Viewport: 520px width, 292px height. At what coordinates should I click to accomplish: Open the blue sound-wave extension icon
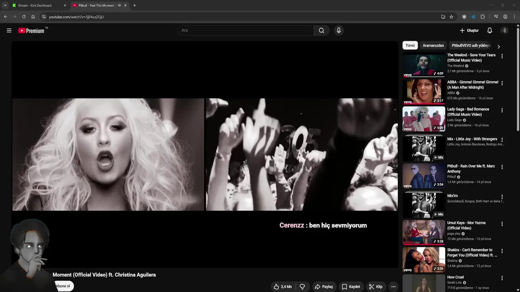pyautogui.click(x=473, y=17)
